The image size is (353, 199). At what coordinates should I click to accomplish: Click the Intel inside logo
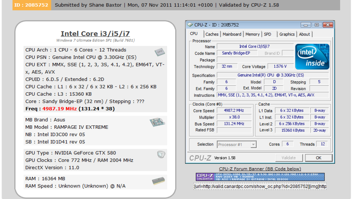[x=312, y=57]
